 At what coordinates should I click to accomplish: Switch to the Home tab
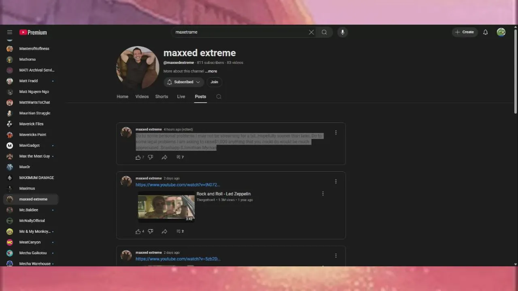[x=123, y=97]
